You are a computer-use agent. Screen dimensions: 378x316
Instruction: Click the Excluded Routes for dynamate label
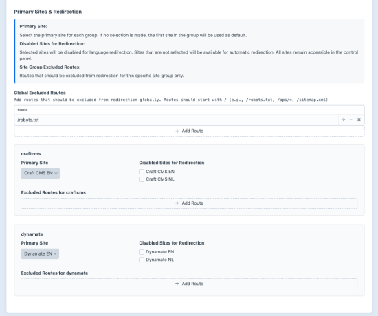[x=54, y=273]
